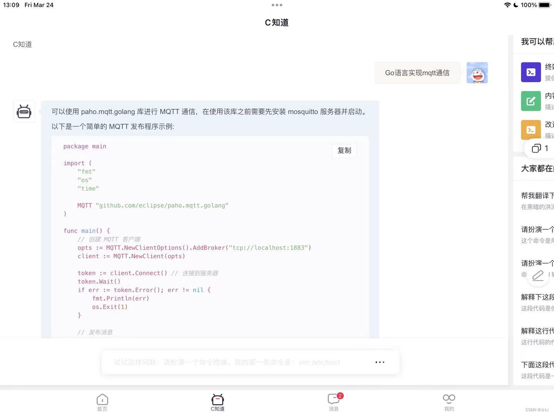Tap the battery indicator in status bar
Screen dimensions: 554x415
pyautogui.click(x=545, y=5)
